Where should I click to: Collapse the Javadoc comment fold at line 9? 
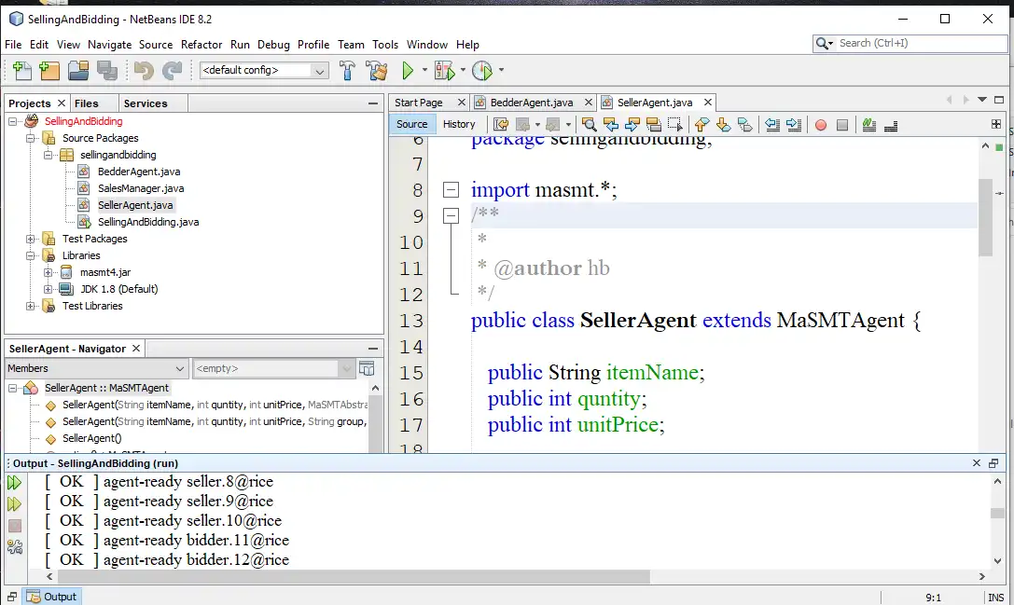coord(451,216)
